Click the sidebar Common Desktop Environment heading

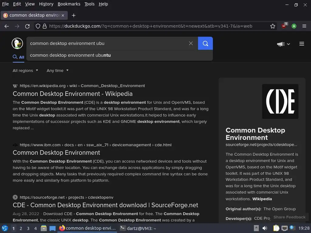(x=255, y=134)
